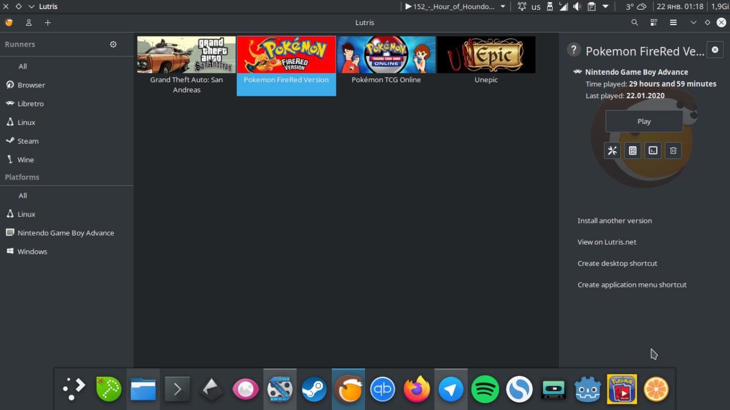Open the network signal tray icon

coord(563,7)
